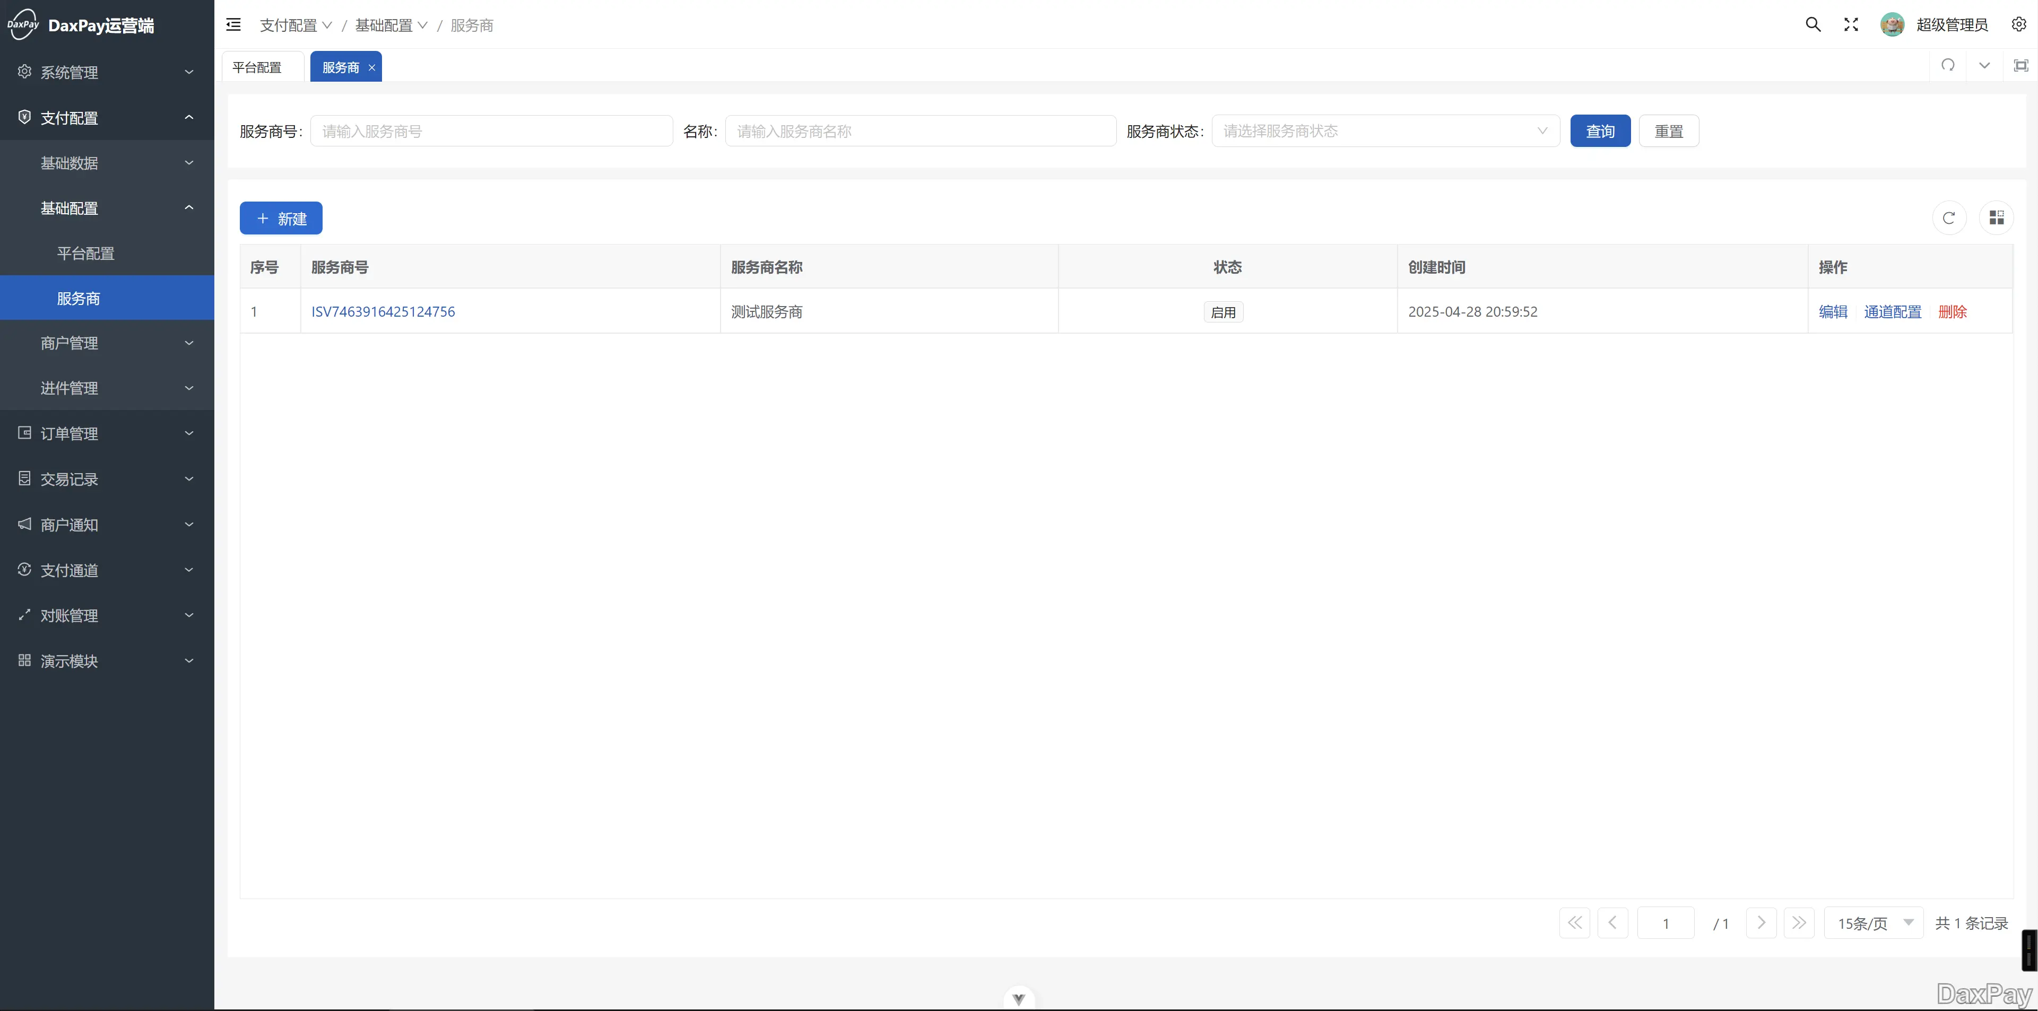This screenshot has height=1011, width=2038.
Task: Focus the 服务商号 input field
Action: [x=490, y=132]
